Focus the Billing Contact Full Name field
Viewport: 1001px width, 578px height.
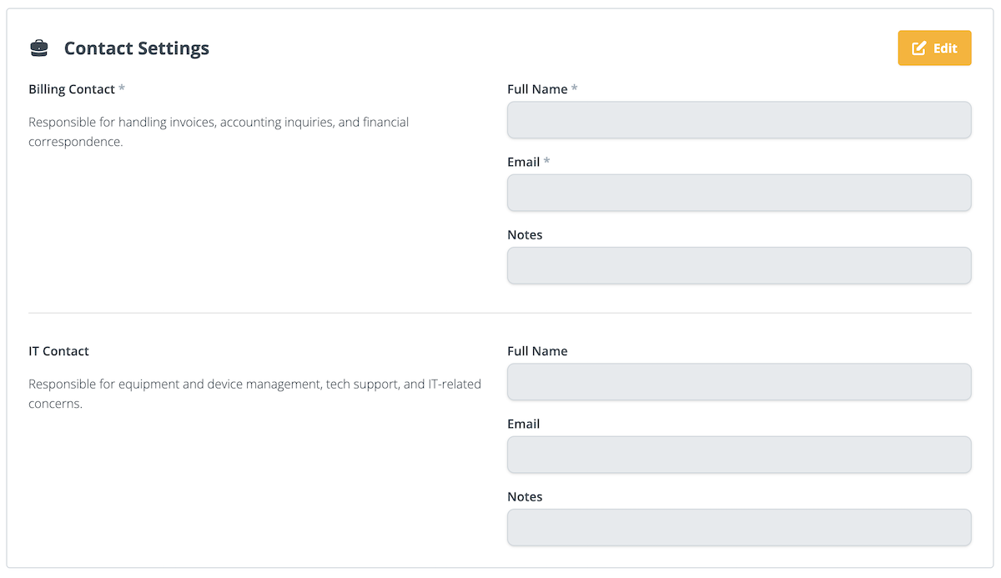[x=738, y=120]
